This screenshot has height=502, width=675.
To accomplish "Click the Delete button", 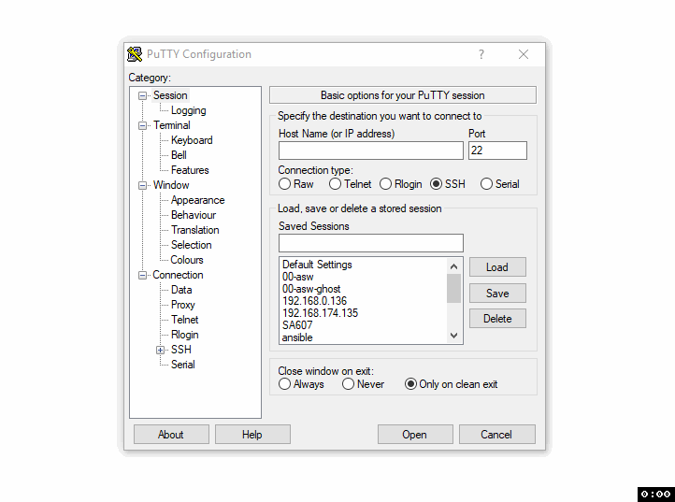I will coord(497,319).
